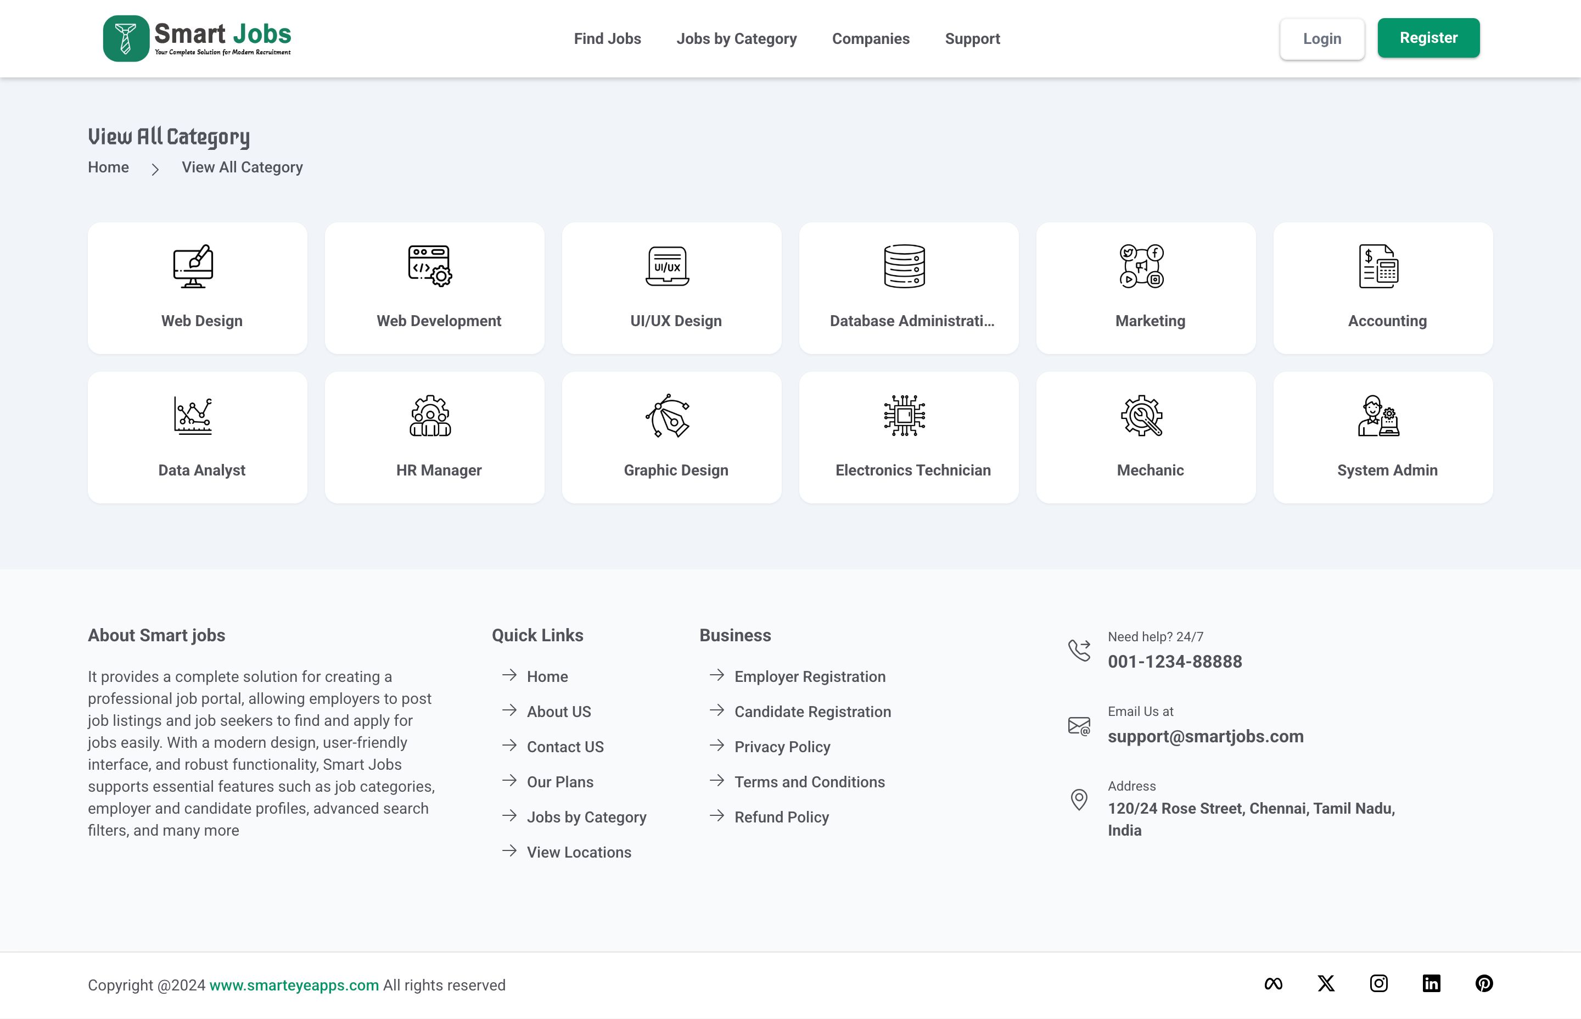Click the Instagram icon in footer
The image size is (1581, 1019).
click(x=1378, y=983)
